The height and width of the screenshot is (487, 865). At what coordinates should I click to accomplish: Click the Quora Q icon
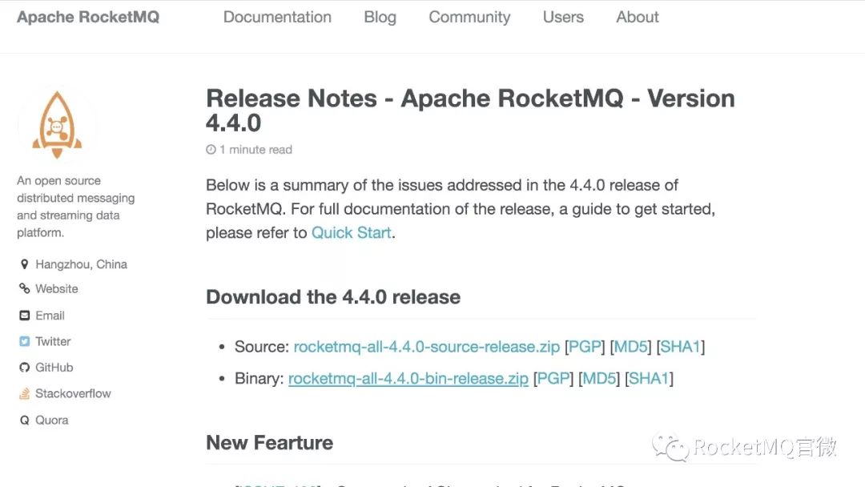coord(24,421)
